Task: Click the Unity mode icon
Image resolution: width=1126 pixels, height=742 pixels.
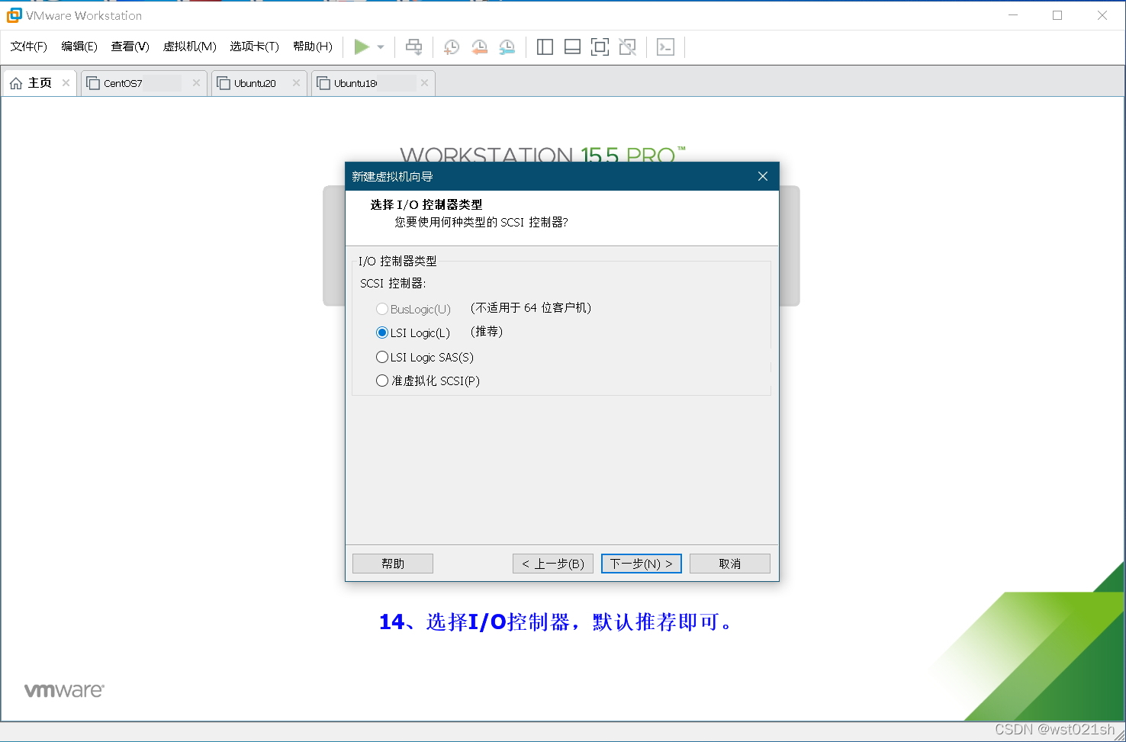Action: (x=627, y=47)
